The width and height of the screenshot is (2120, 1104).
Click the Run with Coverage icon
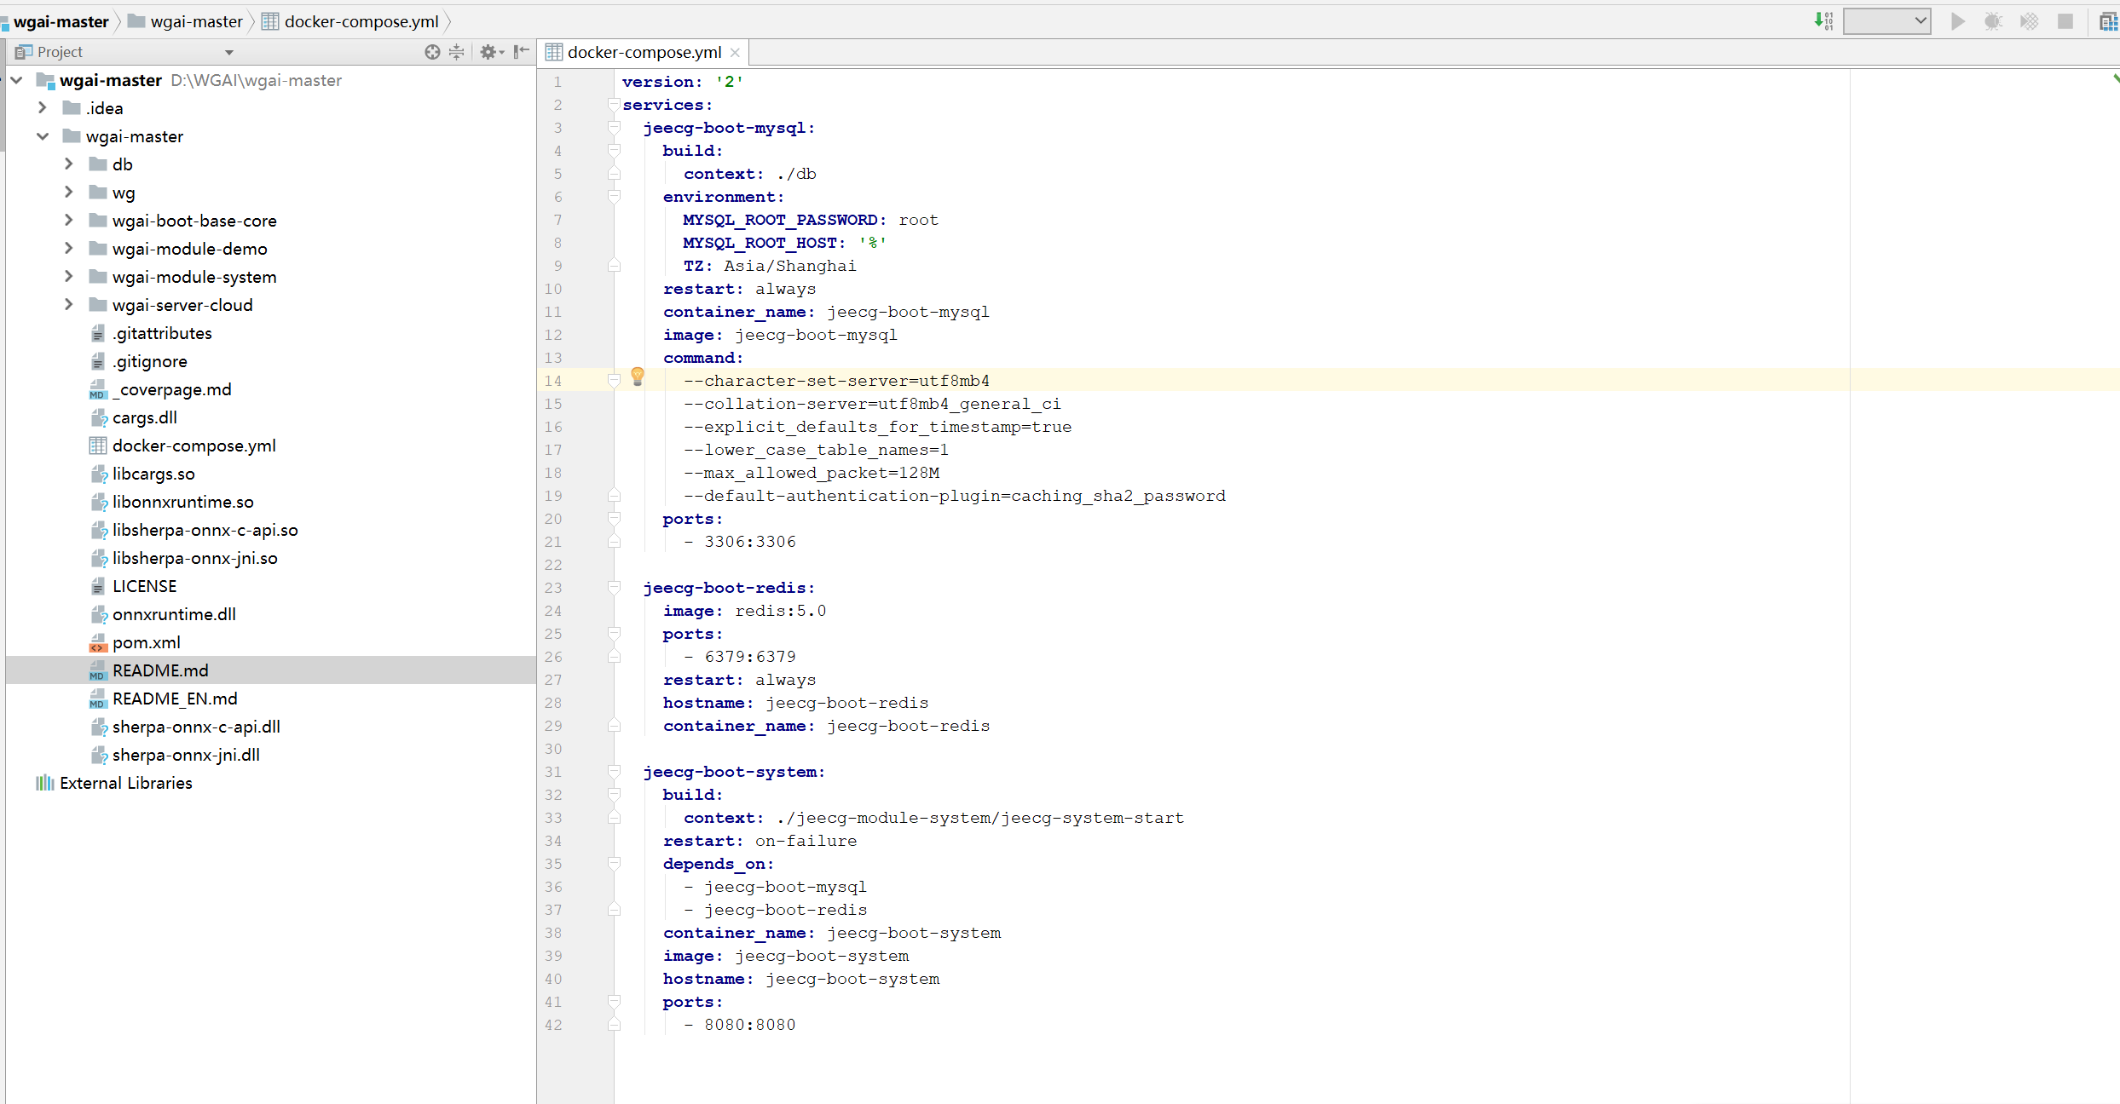click(x=2029, y=21)
